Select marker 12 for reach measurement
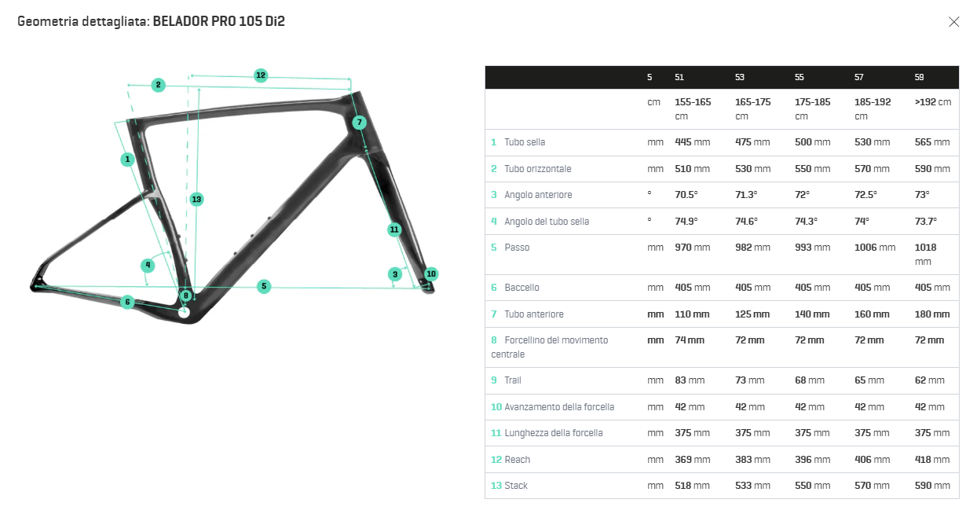The height and width of the screenshot is (514, 977). [261, 75]
